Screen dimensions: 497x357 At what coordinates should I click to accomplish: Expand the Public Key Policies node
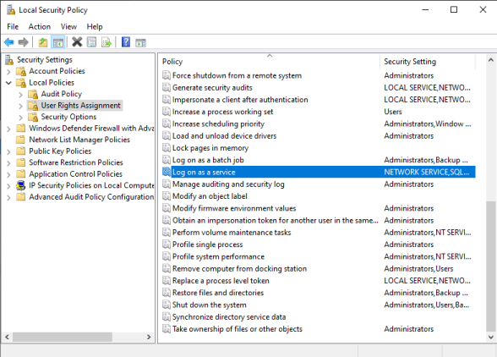point(8,151)
